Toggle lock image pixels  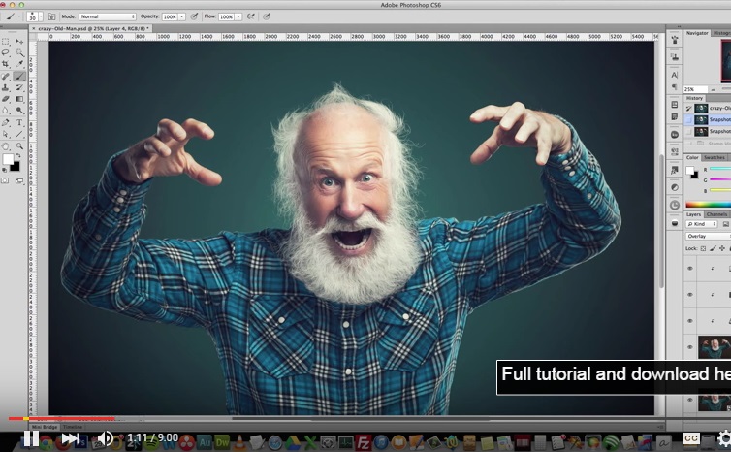(x=713, y=248)
